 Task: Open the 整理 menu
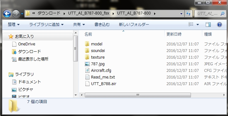[14, 25]
